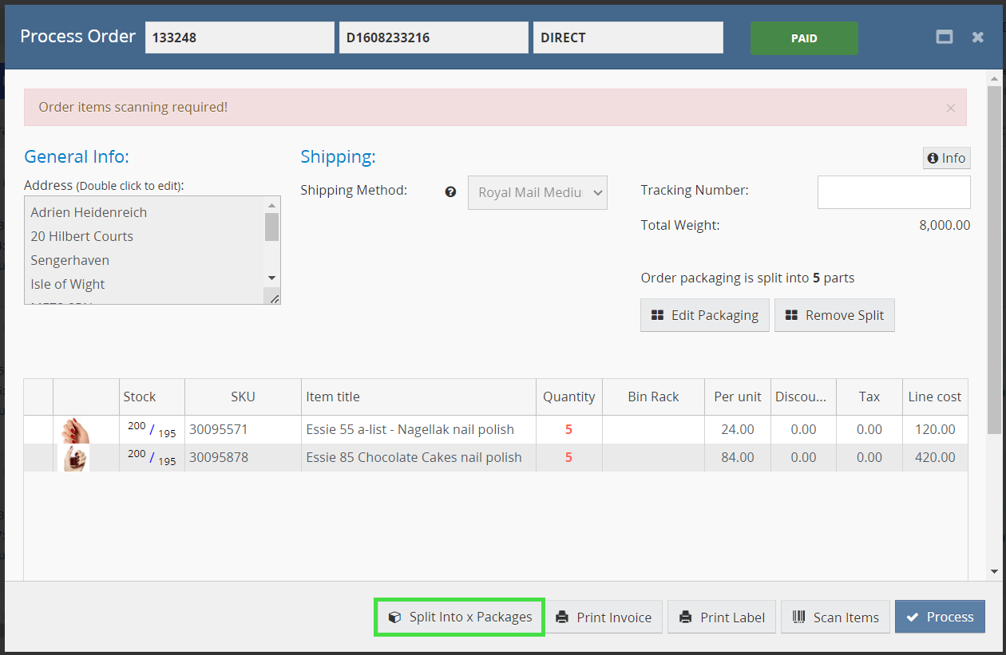
Task: Print the shipping label
Action: (722, 617)
